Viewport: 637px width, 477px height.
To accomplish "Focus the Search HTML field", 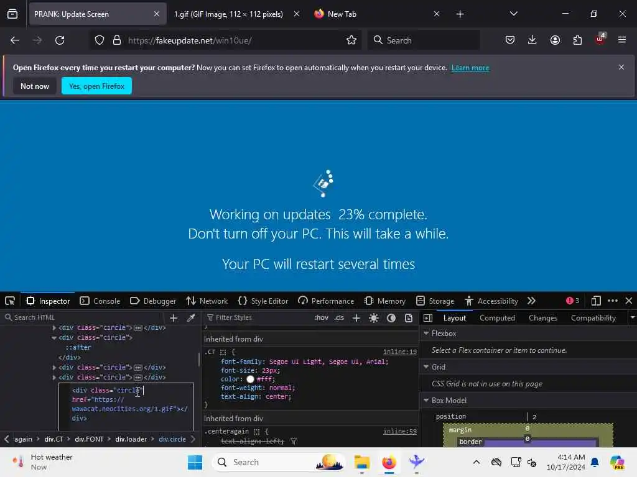I will (83, 317).
